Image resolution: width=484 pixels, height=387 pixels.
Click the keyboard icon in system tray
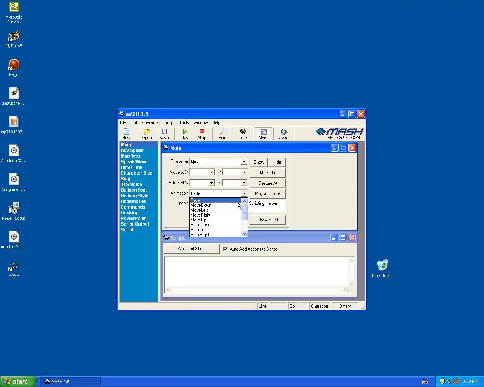click(x=425, y=382)
